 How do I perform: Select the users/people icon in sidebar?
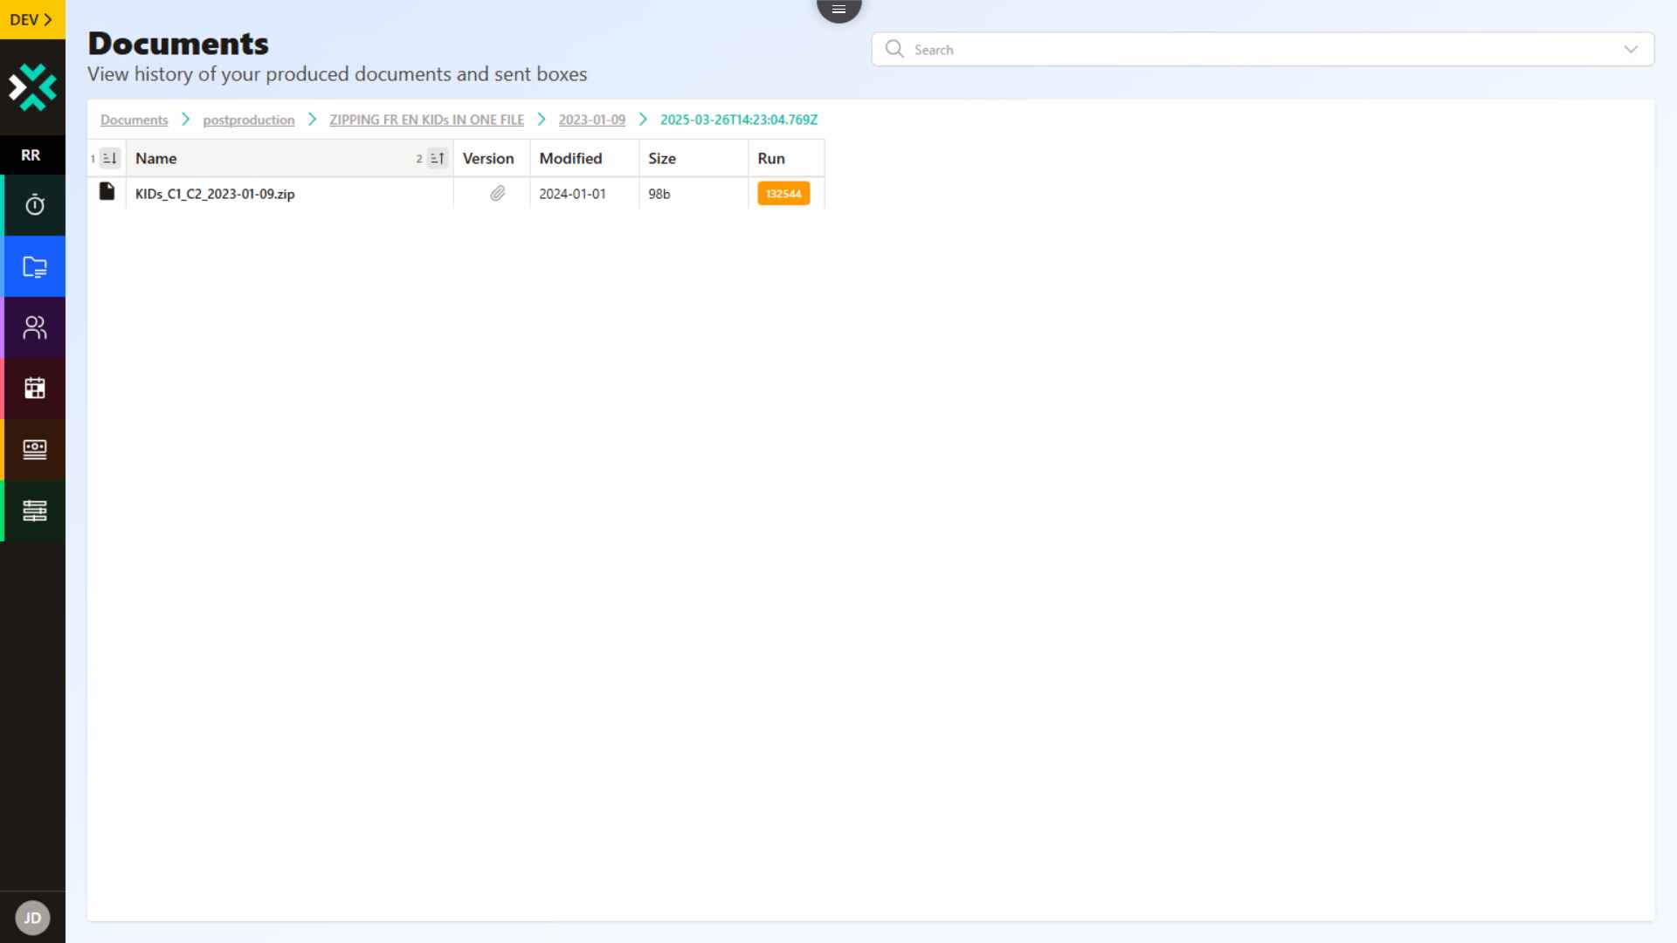(x=34, y=327)
